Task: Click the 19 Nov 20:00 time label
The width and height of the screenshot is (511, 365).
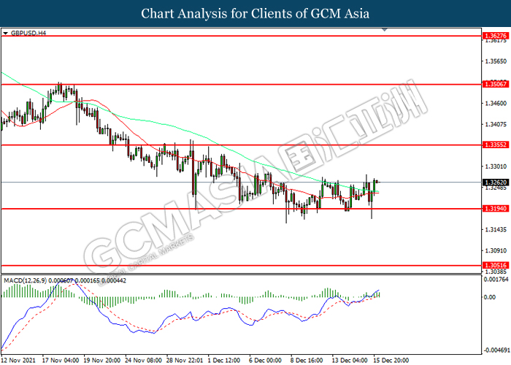Action: [102, 361]
